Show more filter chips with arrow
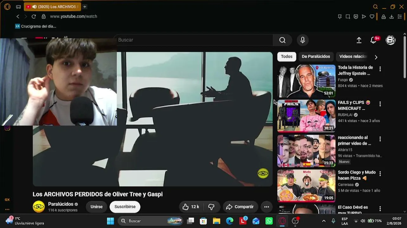 tap(376, 57)
